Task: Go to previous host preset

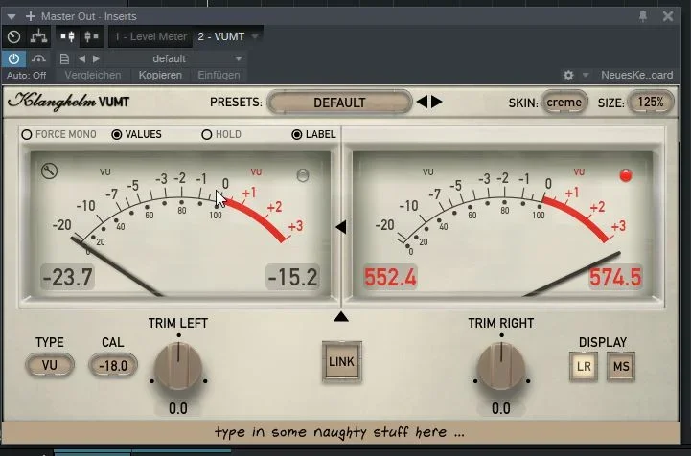Action: click(x=82, y=58)
